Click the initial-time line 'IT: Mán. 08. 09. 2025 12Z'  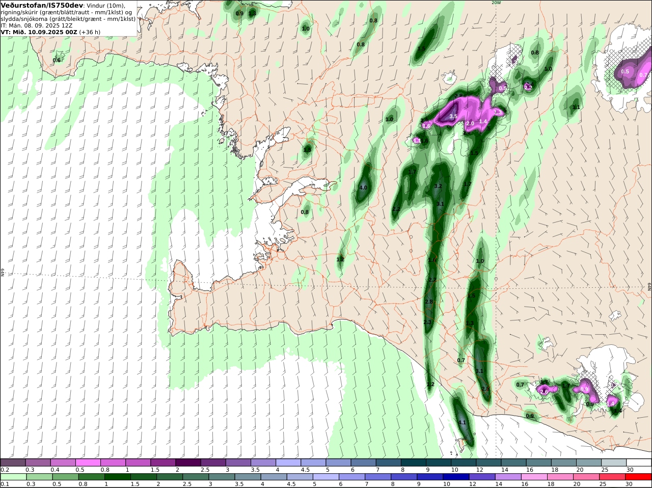(x=36, y=25)
